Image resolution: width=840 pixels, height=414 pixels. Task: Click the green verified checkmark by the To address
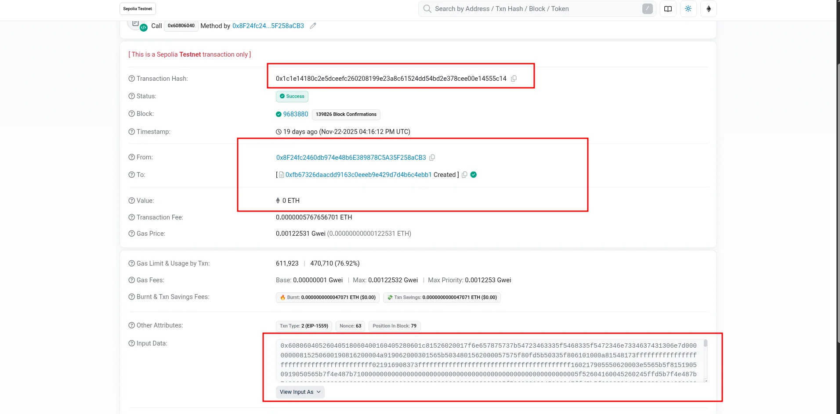473,174
